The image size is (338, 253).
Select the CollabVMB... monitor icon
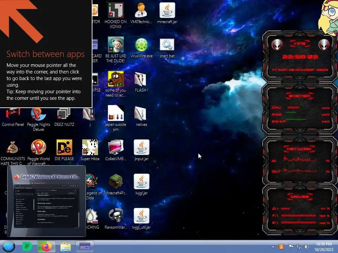pyautogui.click(x=116, y=147)
